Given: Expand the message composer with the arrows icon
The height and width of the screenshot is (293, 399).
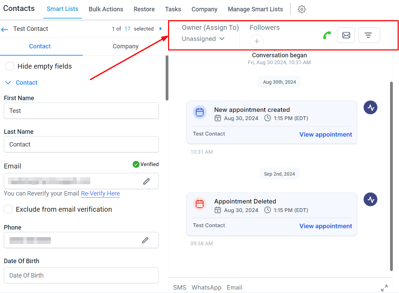Looking at the screenshot, I should [384, 288].
